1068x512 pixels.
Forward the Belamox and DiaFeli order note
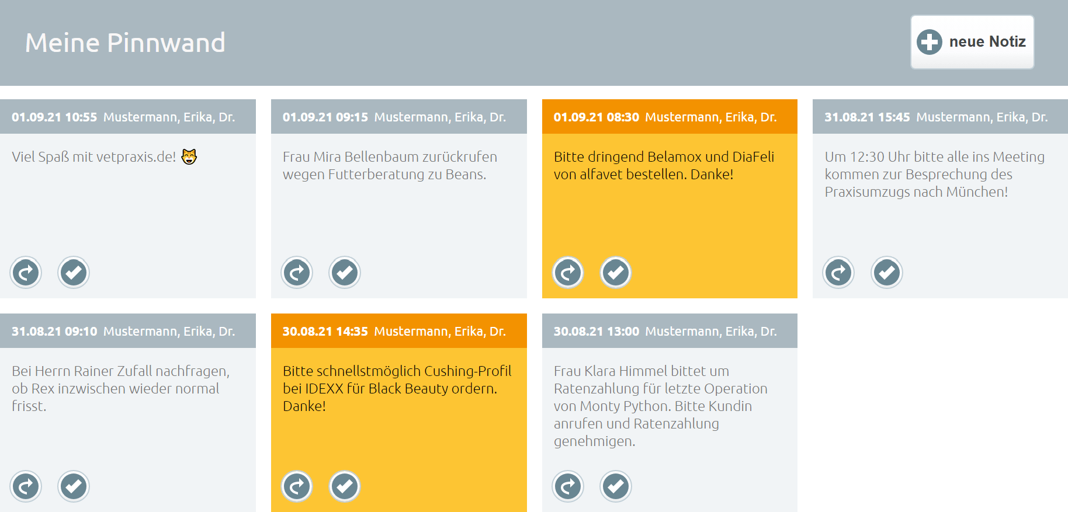[x=568, y=272]
